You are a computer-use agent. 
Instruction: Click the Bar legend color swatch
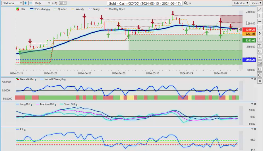[18, 9]
